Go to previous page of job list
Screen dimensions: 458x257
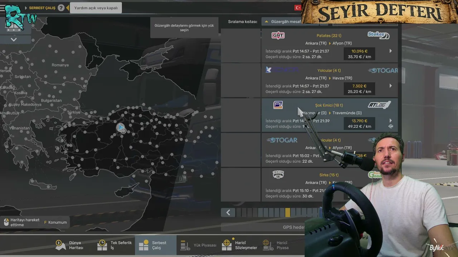[228, 212]
